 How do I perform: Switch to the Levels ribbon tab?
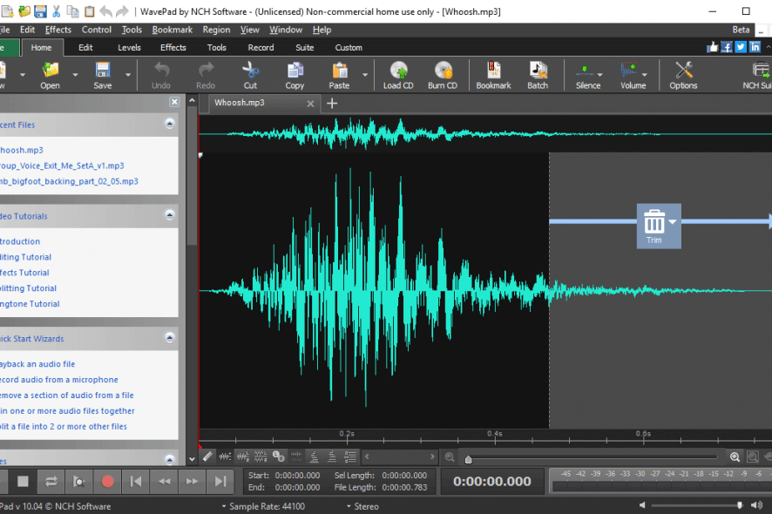pyautogui.click(x=129, y=47)
